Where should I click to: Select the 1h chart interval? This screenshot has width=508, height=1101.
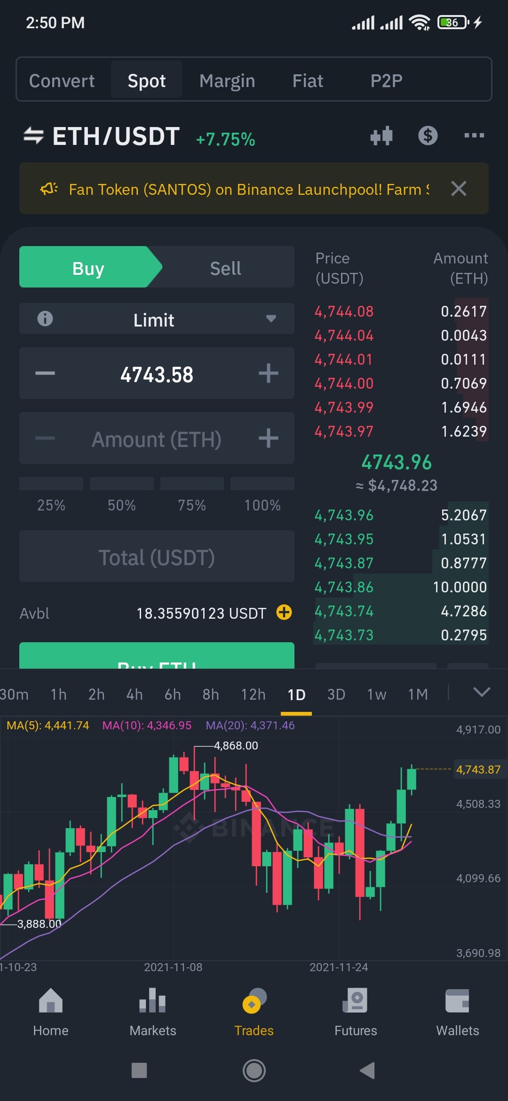click(x=59, y=694)
